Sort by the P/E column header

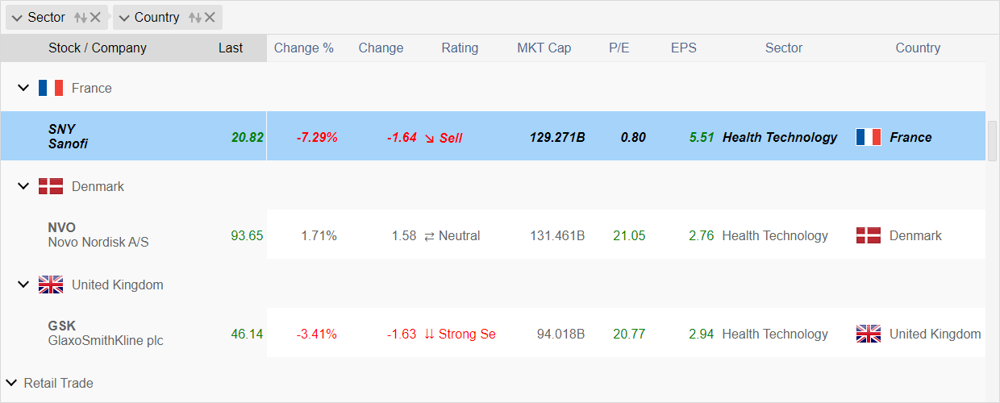click(619, 48)
